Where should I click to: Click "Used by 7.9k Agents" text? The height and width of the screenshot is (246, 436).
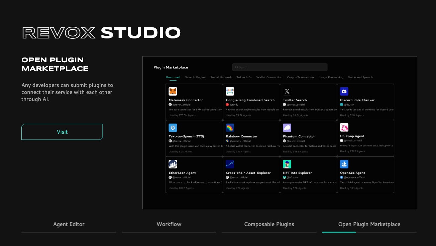(x=352, y=115)
